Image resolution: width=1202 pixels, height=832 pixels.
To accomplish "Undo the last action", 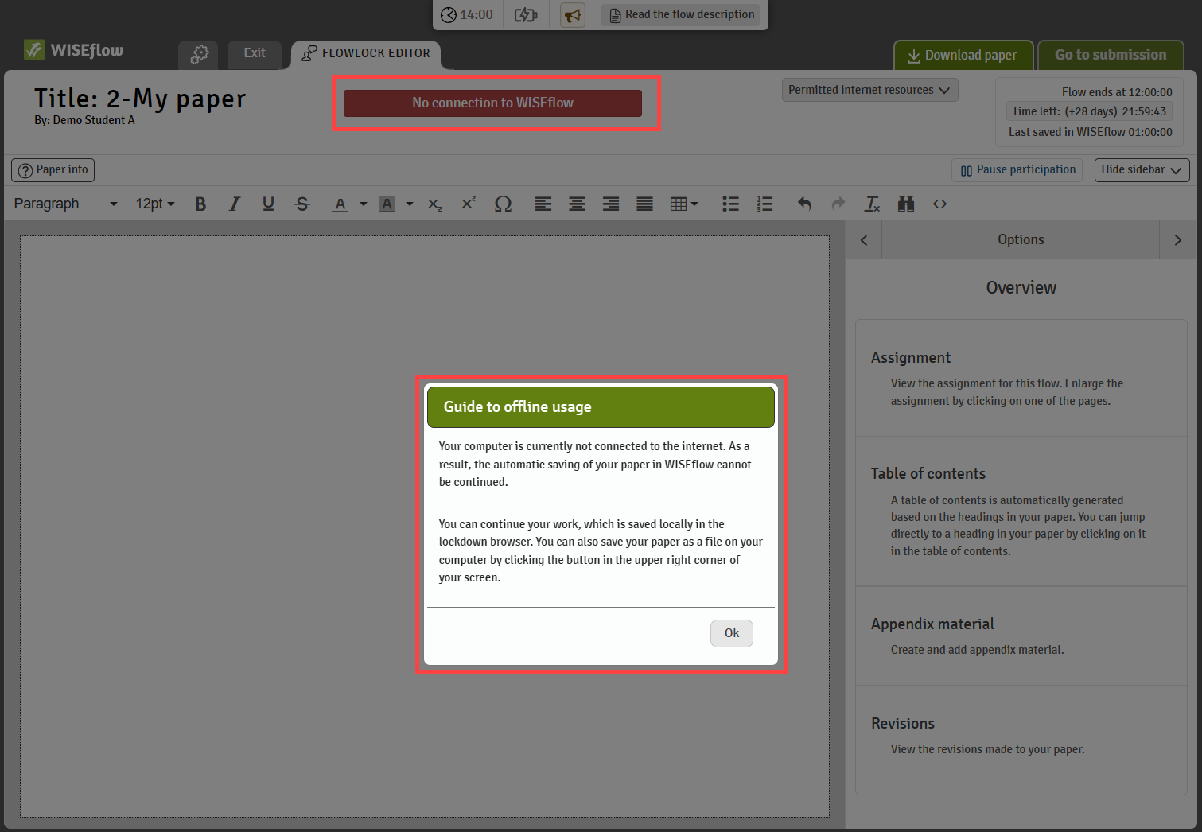I will point(804,204).
